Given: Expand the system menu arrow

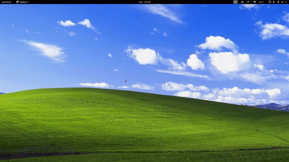Looking at the screenshot, I should point(286,2).
